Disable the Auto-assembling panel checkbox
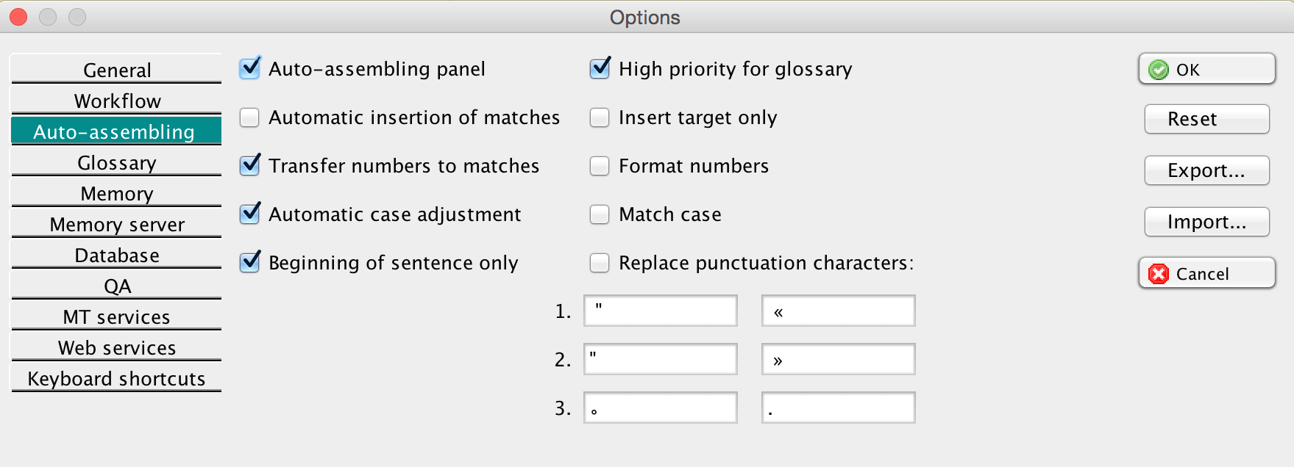Viewport: 1294px width, 467px height. point(250,69)
